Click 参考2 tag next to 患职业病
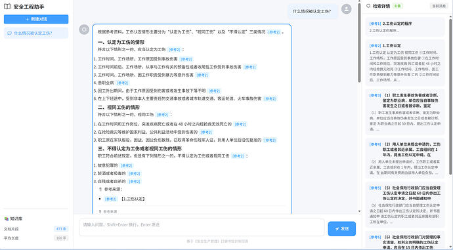The image size is (453, 250). 122,83
